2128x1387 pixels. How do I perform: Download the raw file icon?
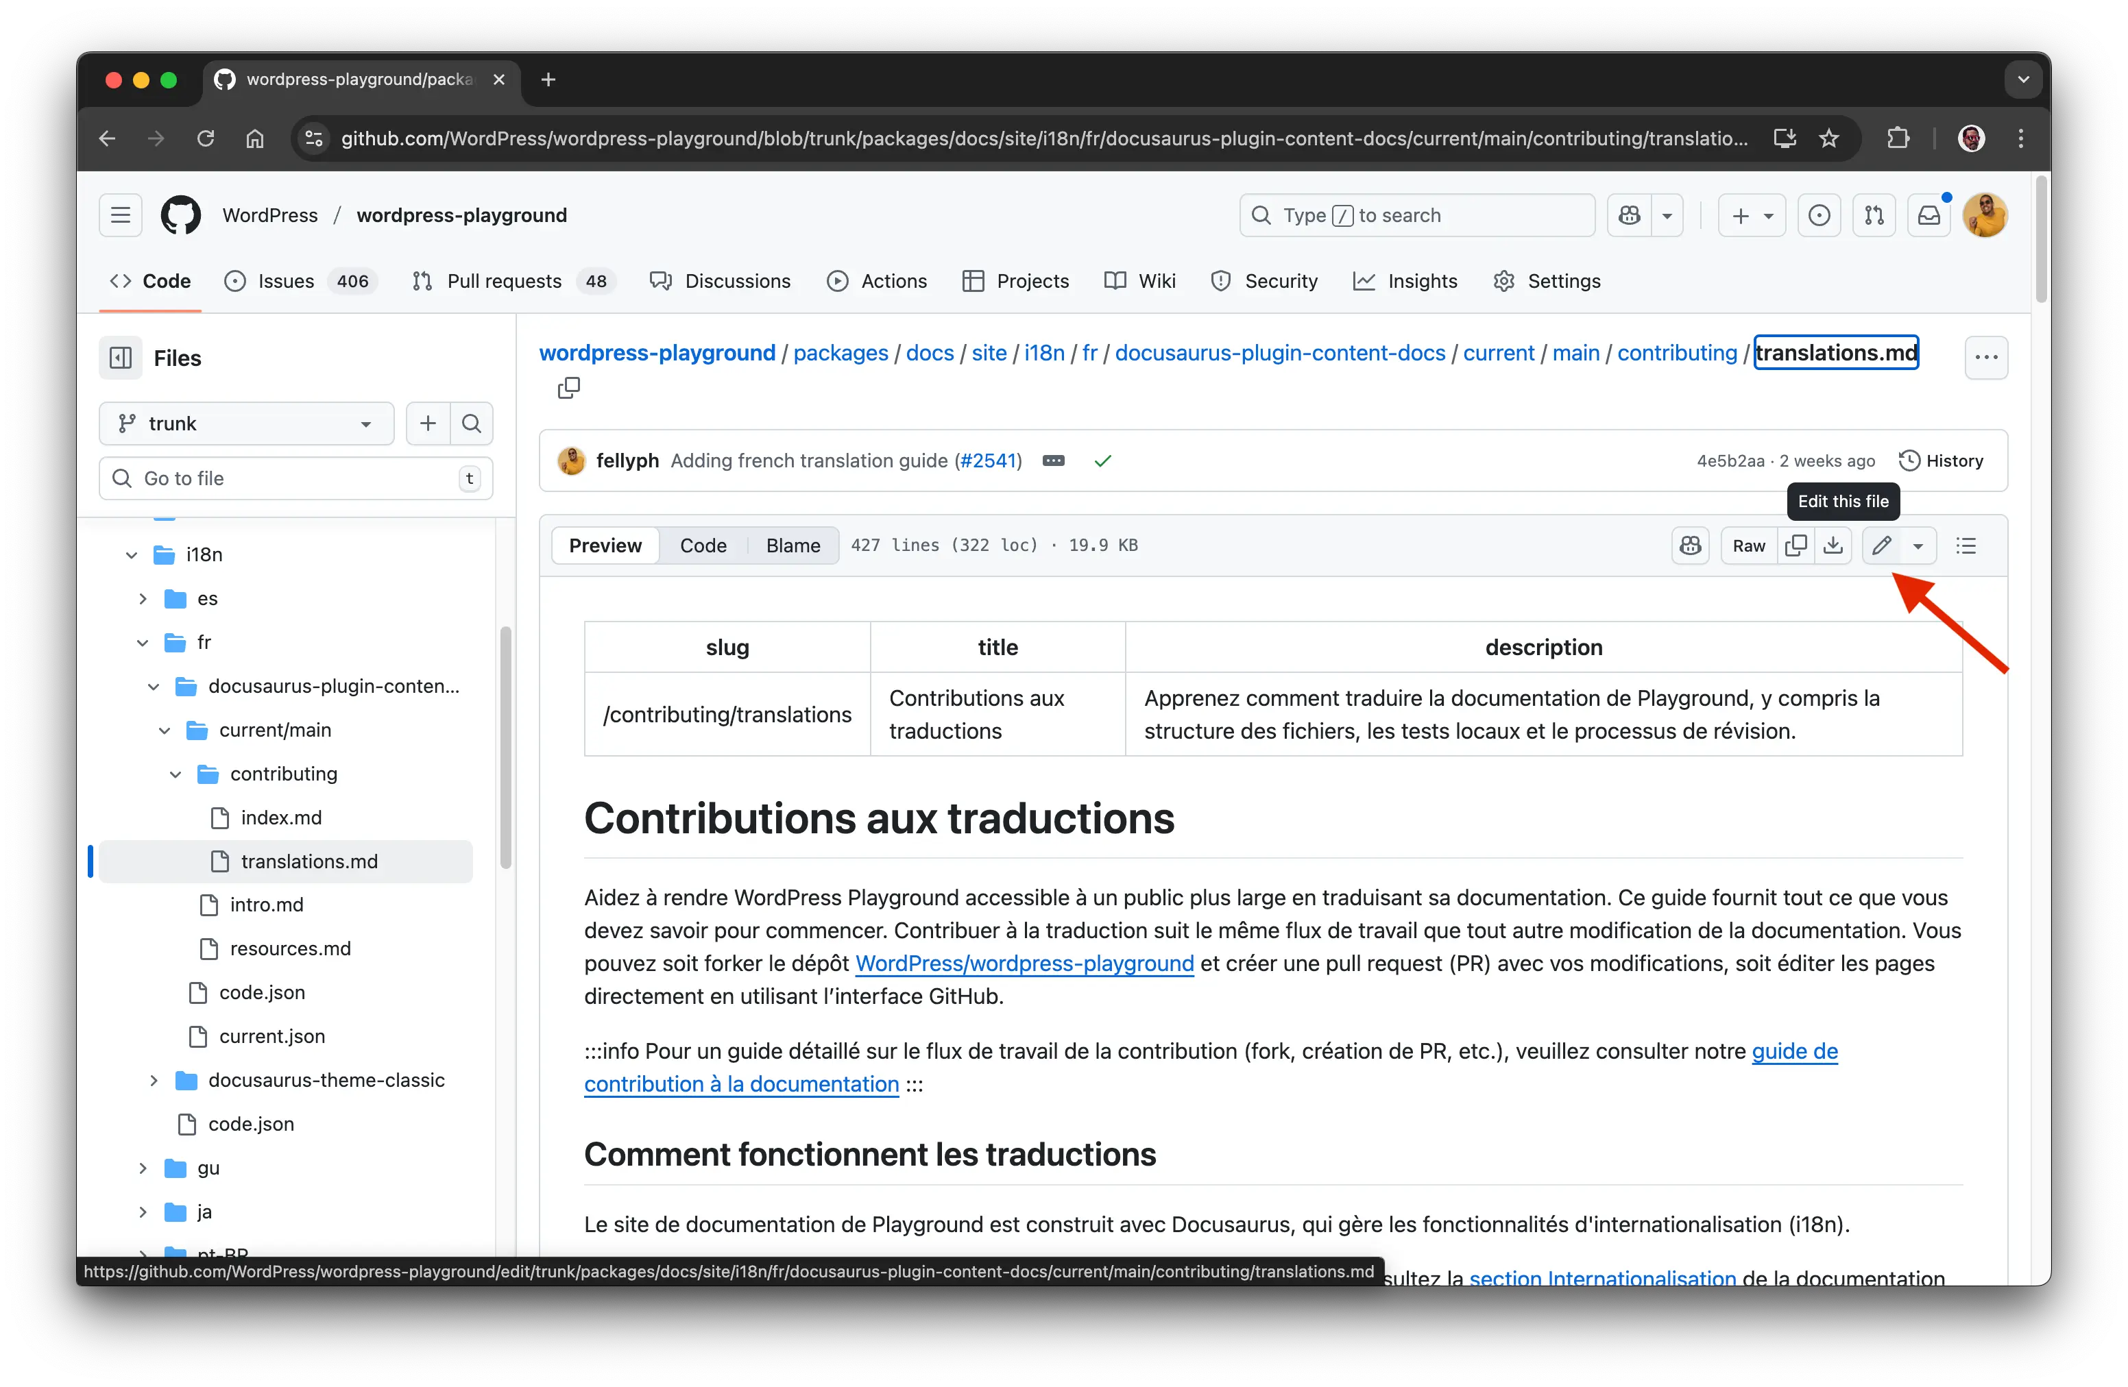pos(1834,545)
